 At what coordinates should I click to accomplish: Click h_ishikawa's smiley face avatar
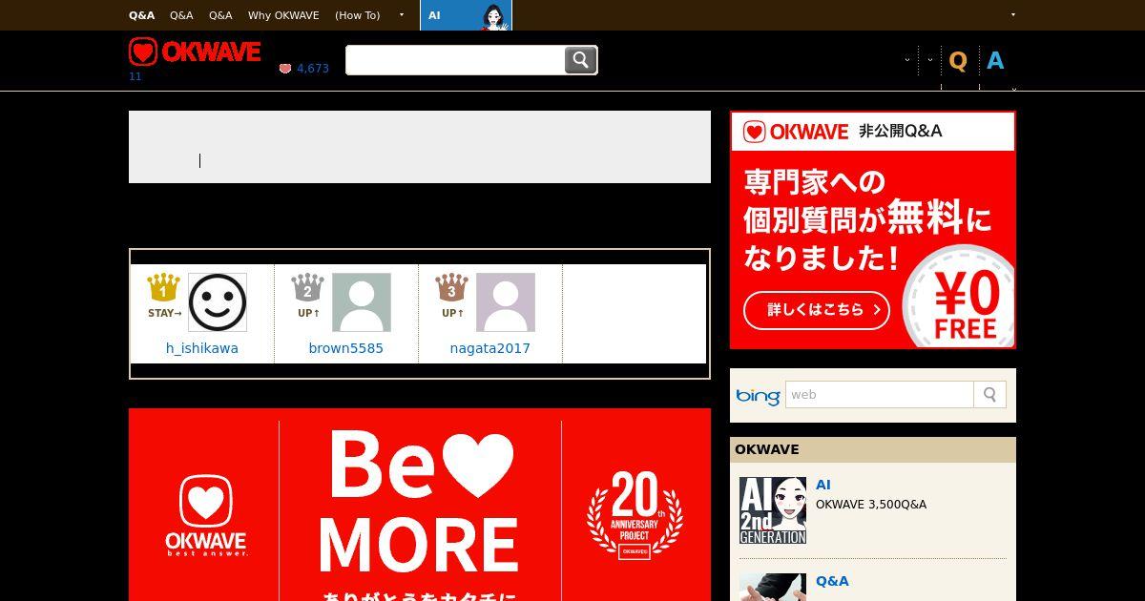[x=218, y=302]
